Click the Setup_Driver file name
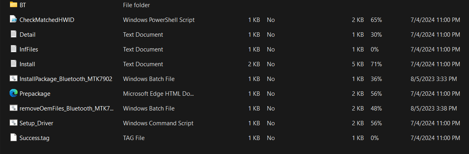This screenshot has width=469, height=154. (x=36, y=123)
